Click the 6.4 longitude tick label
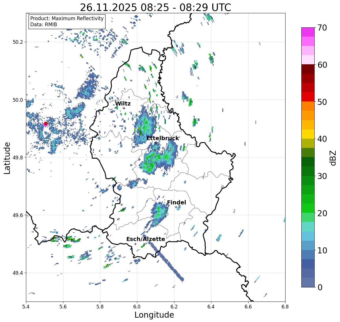Viewport: 340px width, 322px height. 211,306
